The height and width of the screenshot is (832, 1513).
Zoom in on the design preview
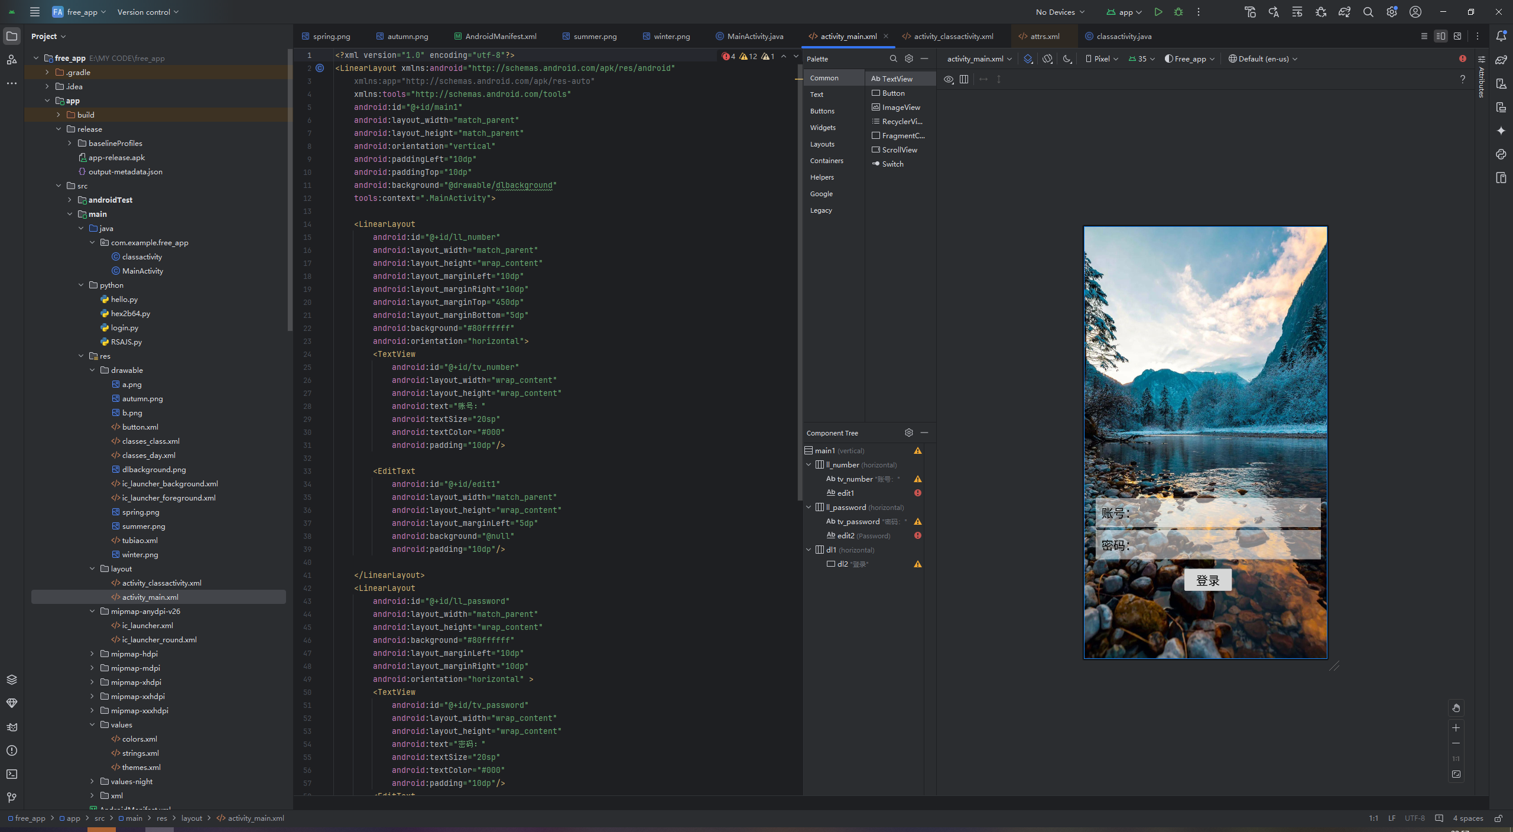tap(1456, 728)
